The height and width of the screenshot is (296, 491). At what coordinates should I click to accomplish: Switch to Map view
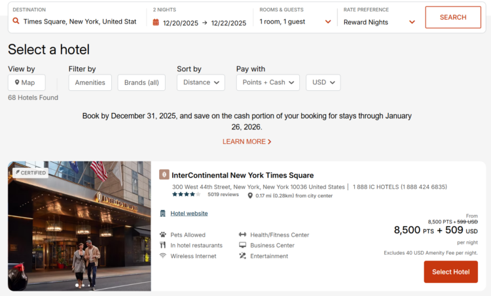click(x=27, y=82)
